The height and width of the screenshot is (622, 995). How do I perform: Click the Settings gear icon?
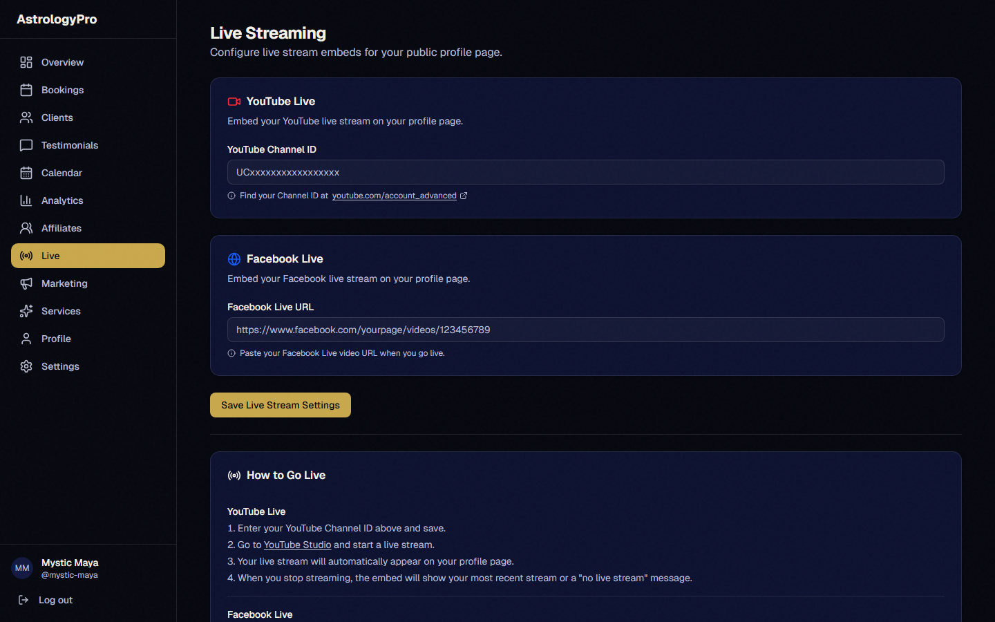click(26, 366)
